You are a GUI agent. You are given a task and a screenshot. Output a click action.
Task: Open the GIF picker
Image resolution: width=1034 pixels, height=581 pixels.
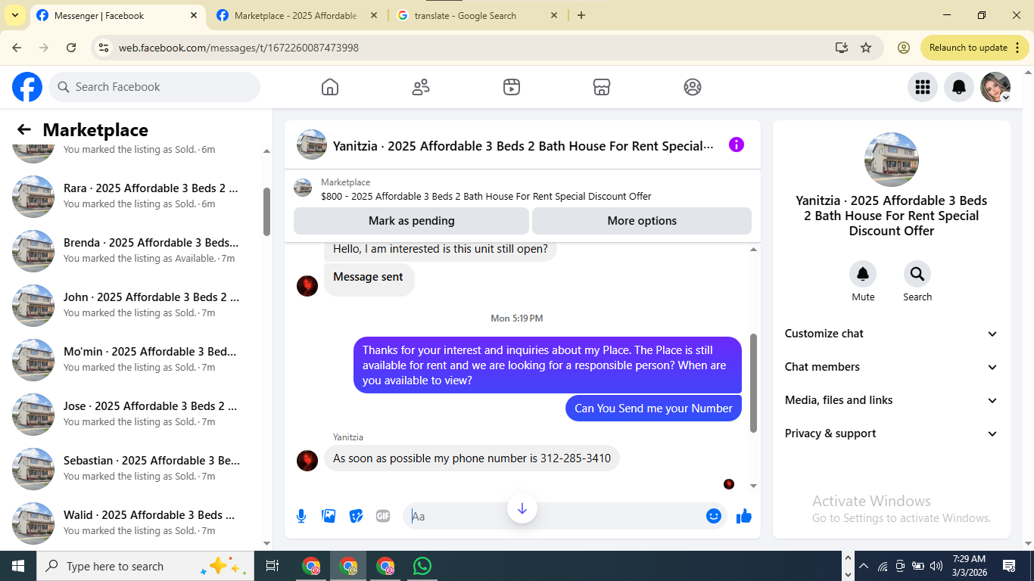[383, 516]
